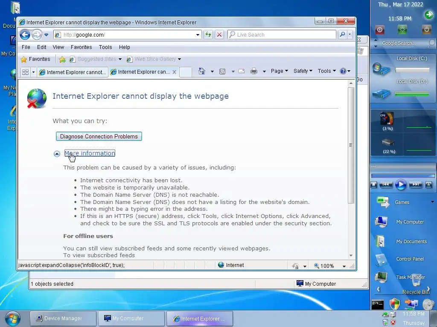Launch command prompt icon in sidebar

click(x=378, y=304)
